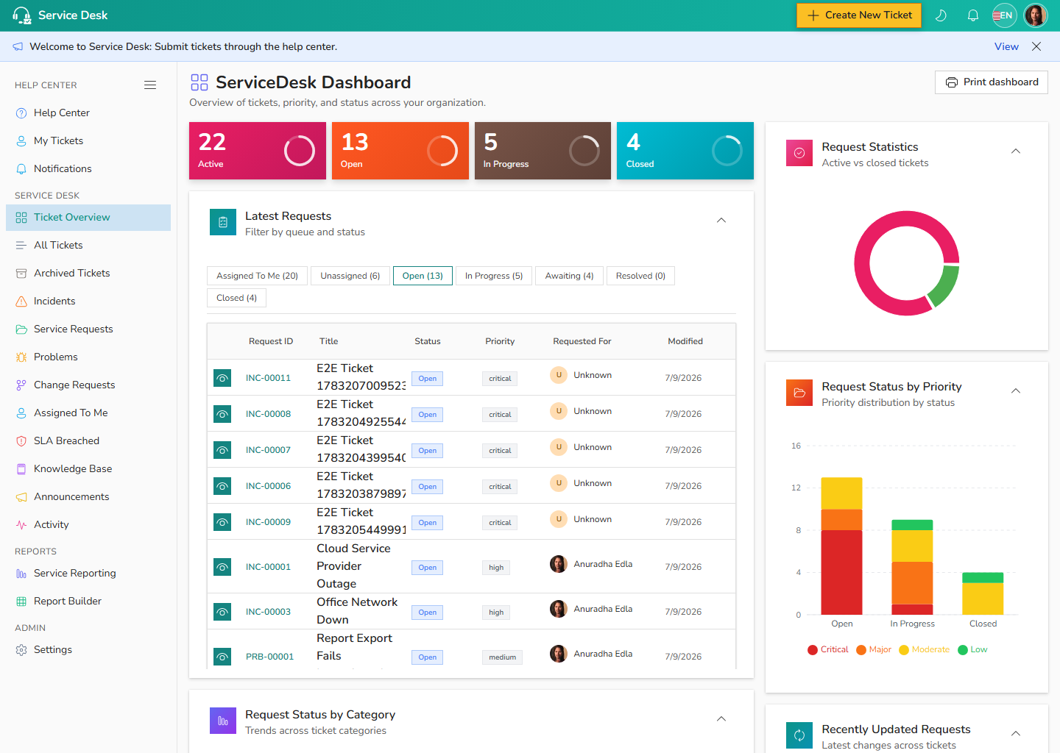Open PRB-00001 request ID link
The image size is (1060, 753).
pyautogui.click(x=269, y=657)
